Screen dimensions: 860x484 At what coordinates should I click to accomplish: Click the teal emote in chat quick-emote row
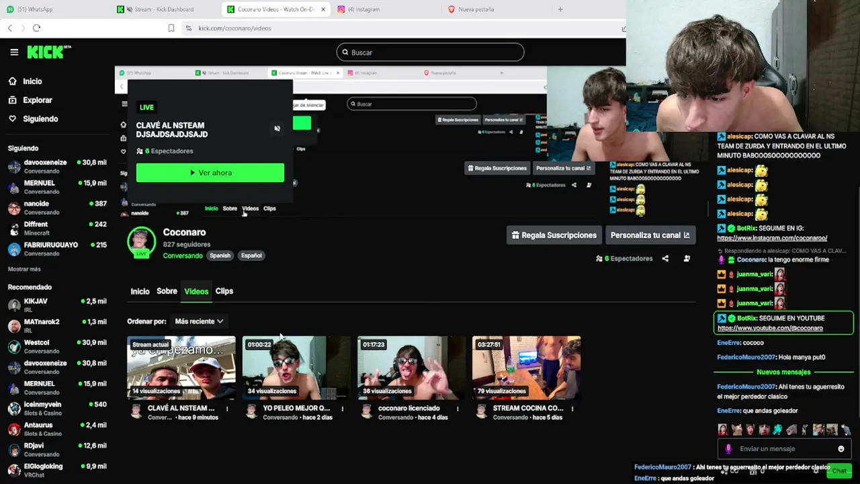click(x=777, y=430)
